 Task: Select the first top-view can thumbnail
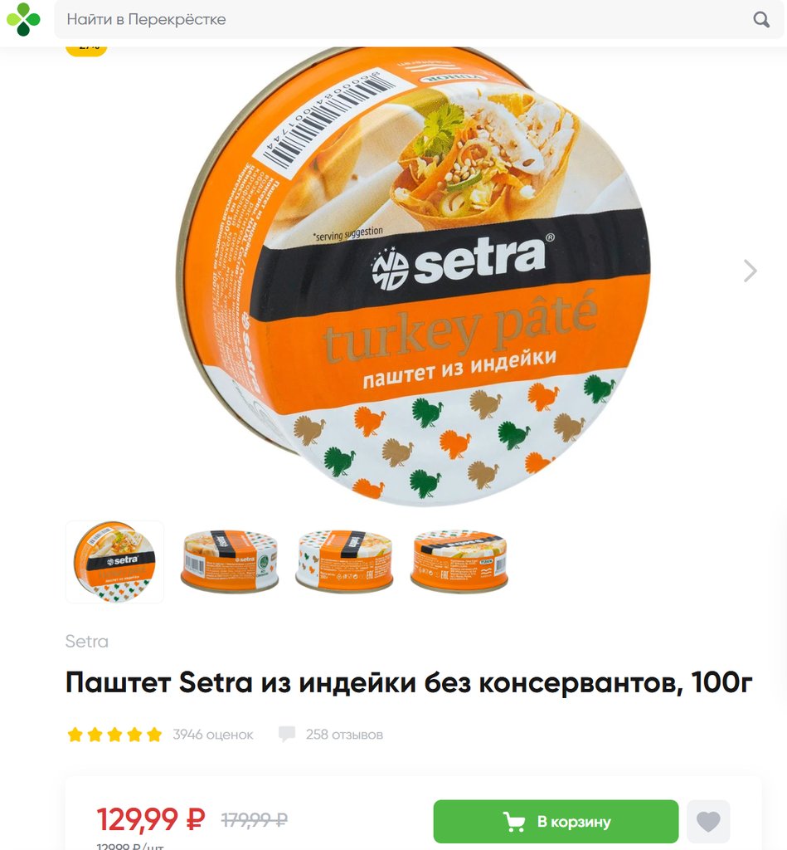tap(114, 562)
